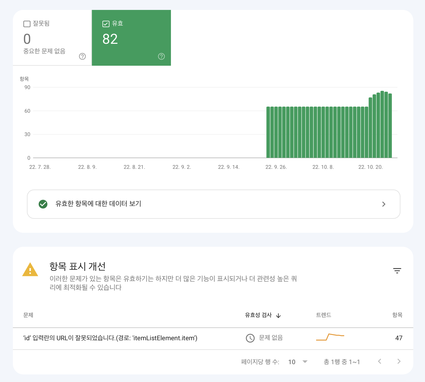This screenshot has height=382, width=425.
Task: Open the filter icon in the issues table
Action: pyautogui.click(x=397, y=271)
